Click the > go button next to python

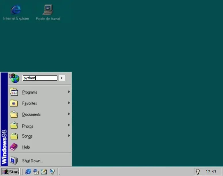click(x=62, y=78)
